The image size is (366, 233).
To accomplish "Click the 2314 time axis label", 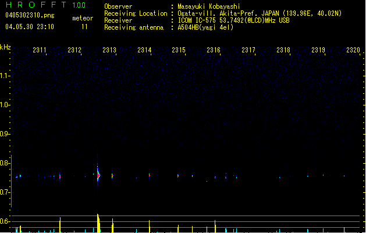I will pos(144,50).
